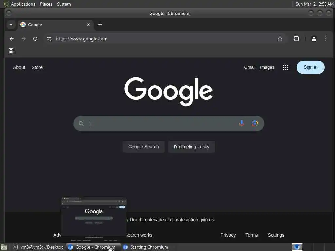Open the Privacy footer link
The width and height of the screenshot is (335, 251).
(228, 235)
